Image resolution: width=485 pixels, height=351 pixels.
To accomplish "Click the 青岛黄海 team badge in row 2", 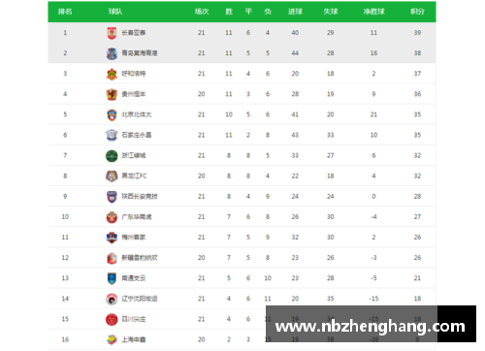I will coord(112,53).
